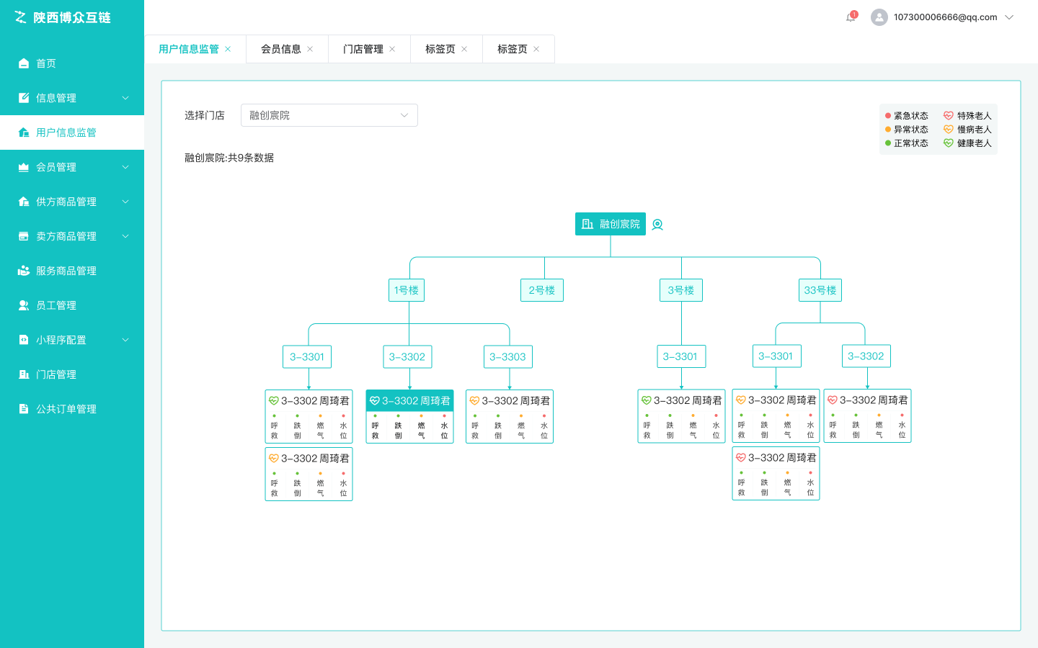
Task: Select the 33号楼 building node
Action: point(820,290)
